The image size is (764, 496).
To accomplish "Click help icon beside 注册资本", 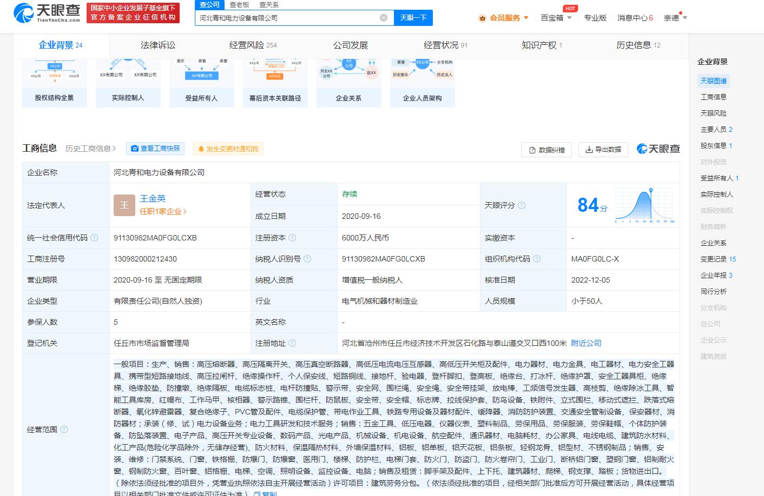I will (292, 238).
